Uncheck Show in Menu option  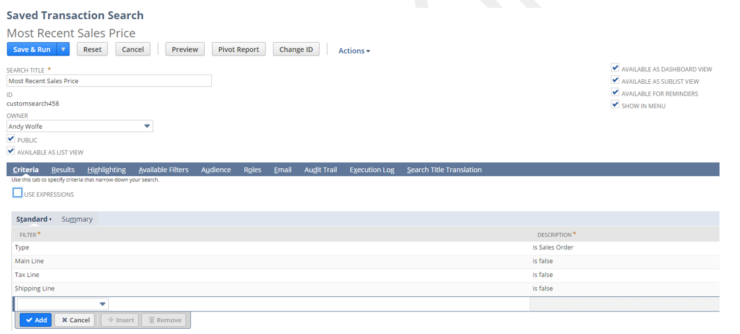click(x=615, y=105)
